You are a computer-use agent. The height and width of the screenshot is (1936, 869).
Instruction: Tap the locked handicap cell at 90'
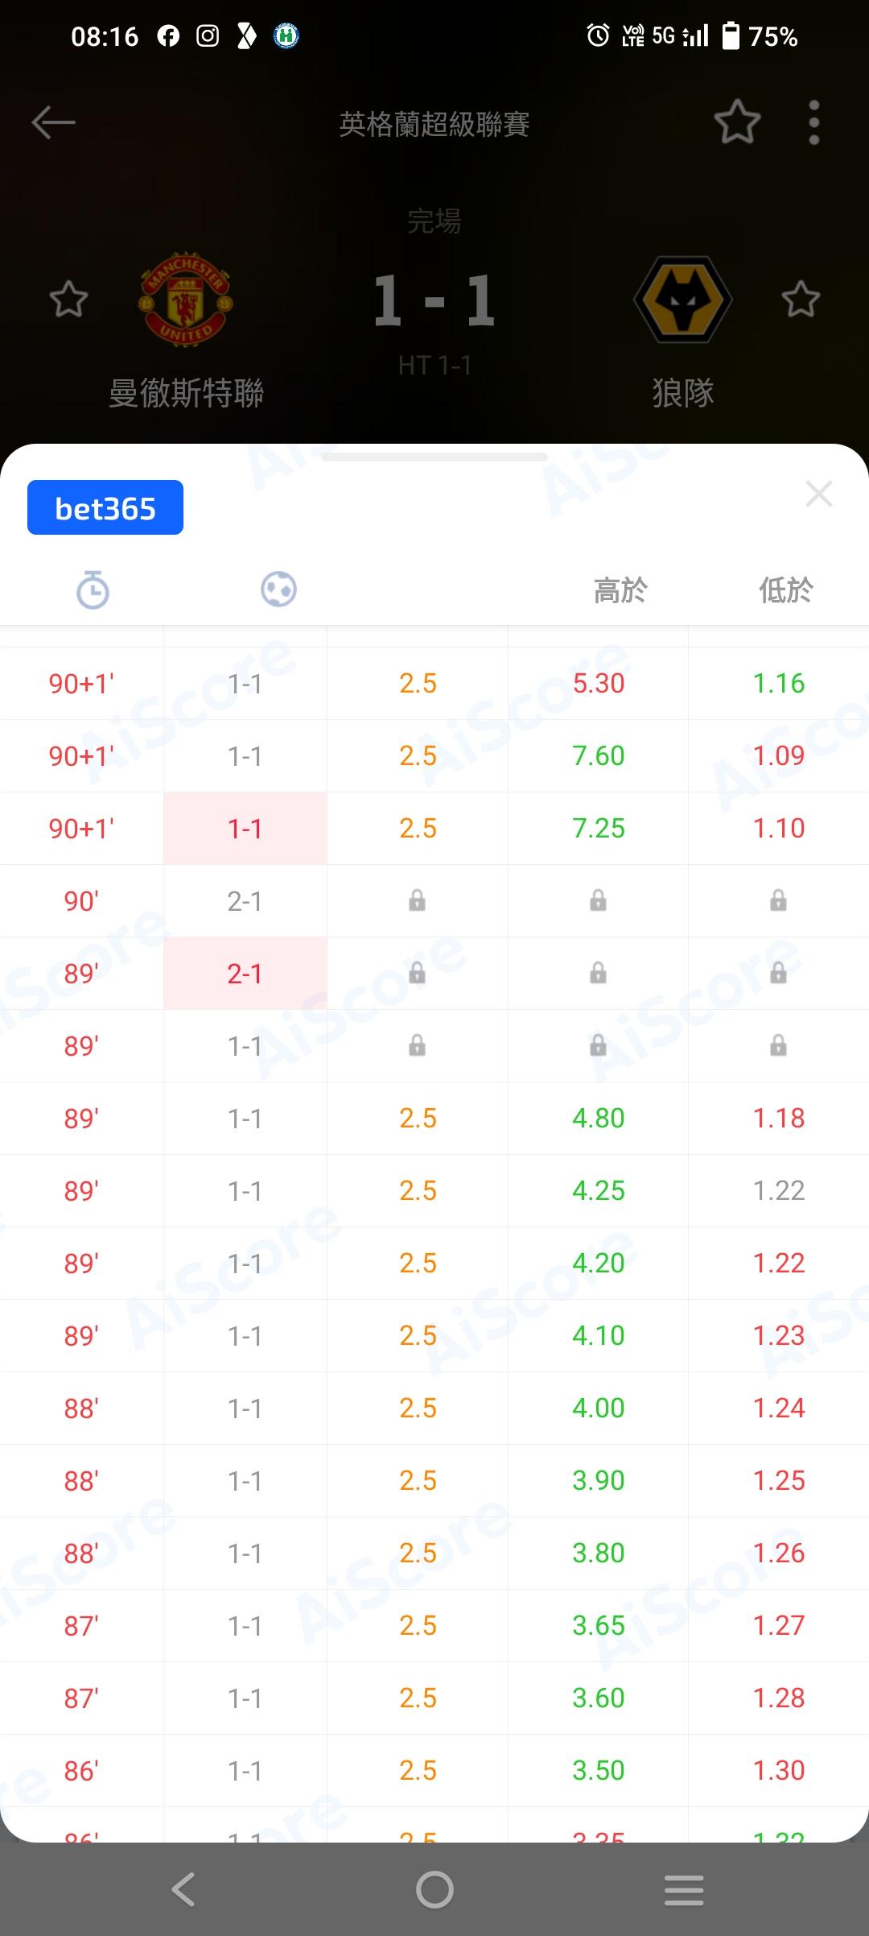tap(417, 900)
